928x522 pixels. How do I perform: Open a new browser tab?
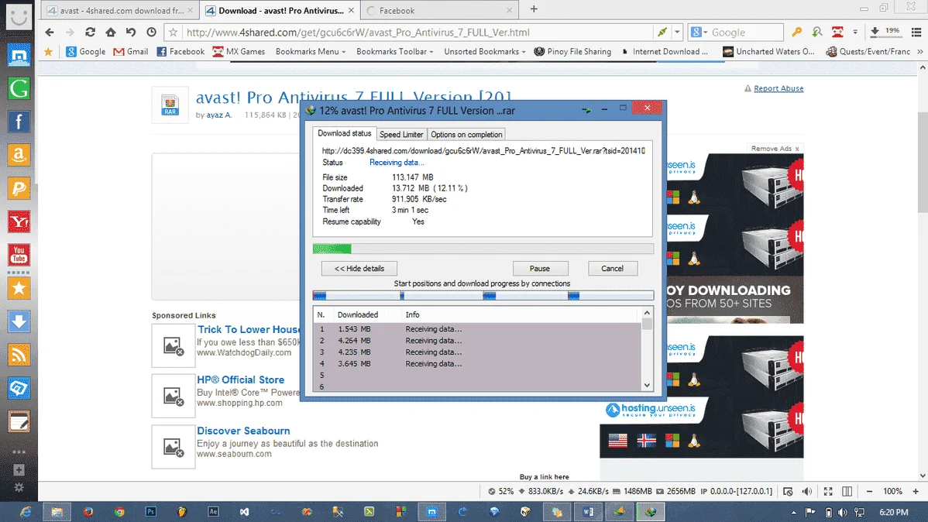pos(534,9)
